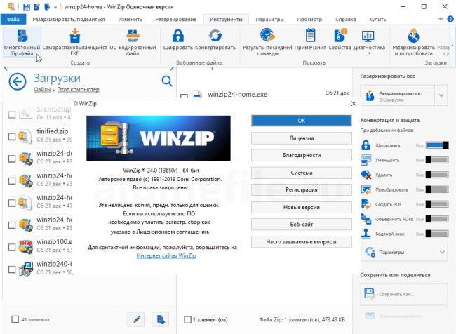Image resolution: width=456 pixels, height=334 pixels.
Task: Click the Параметры gear icon in the side panel
Action: coord(370,252)
